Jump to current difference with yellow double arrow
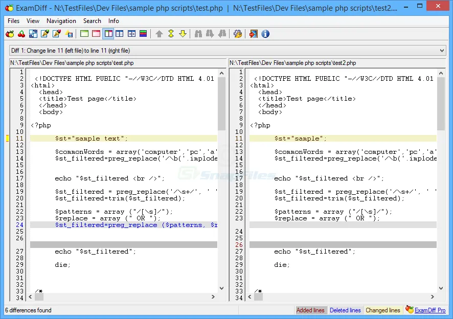Screen dimensions: 453x319 click(171, 34)
